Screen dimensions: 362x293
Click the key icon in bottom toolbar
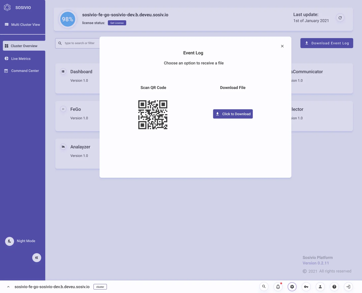[306, 286]
